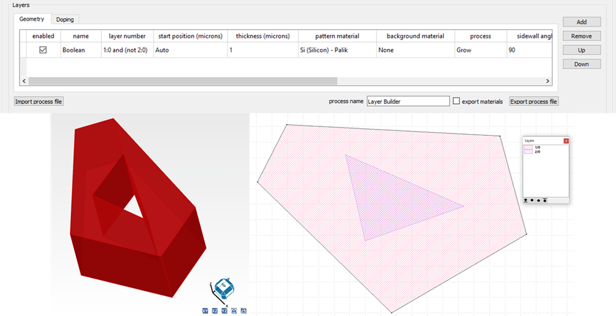This screenshot has height=316, width=616.
Task: Open the pattern material cell Si (Silicon)
Action: pos(335,50)
